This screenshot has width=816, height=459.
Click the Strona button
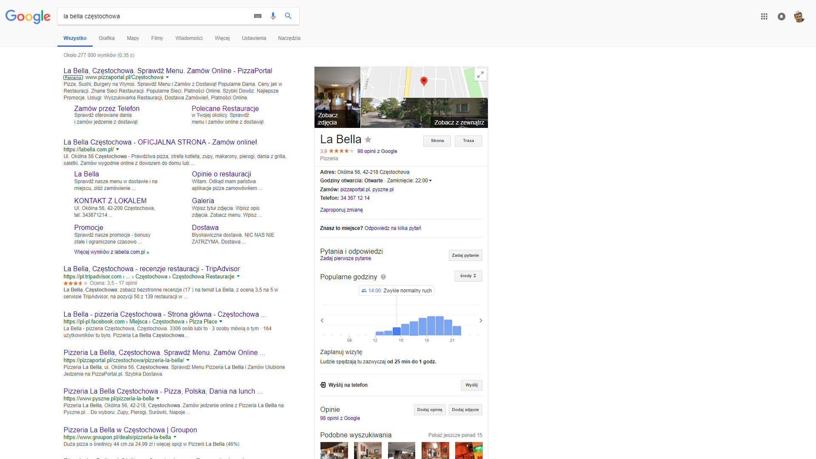click(437, 141)
